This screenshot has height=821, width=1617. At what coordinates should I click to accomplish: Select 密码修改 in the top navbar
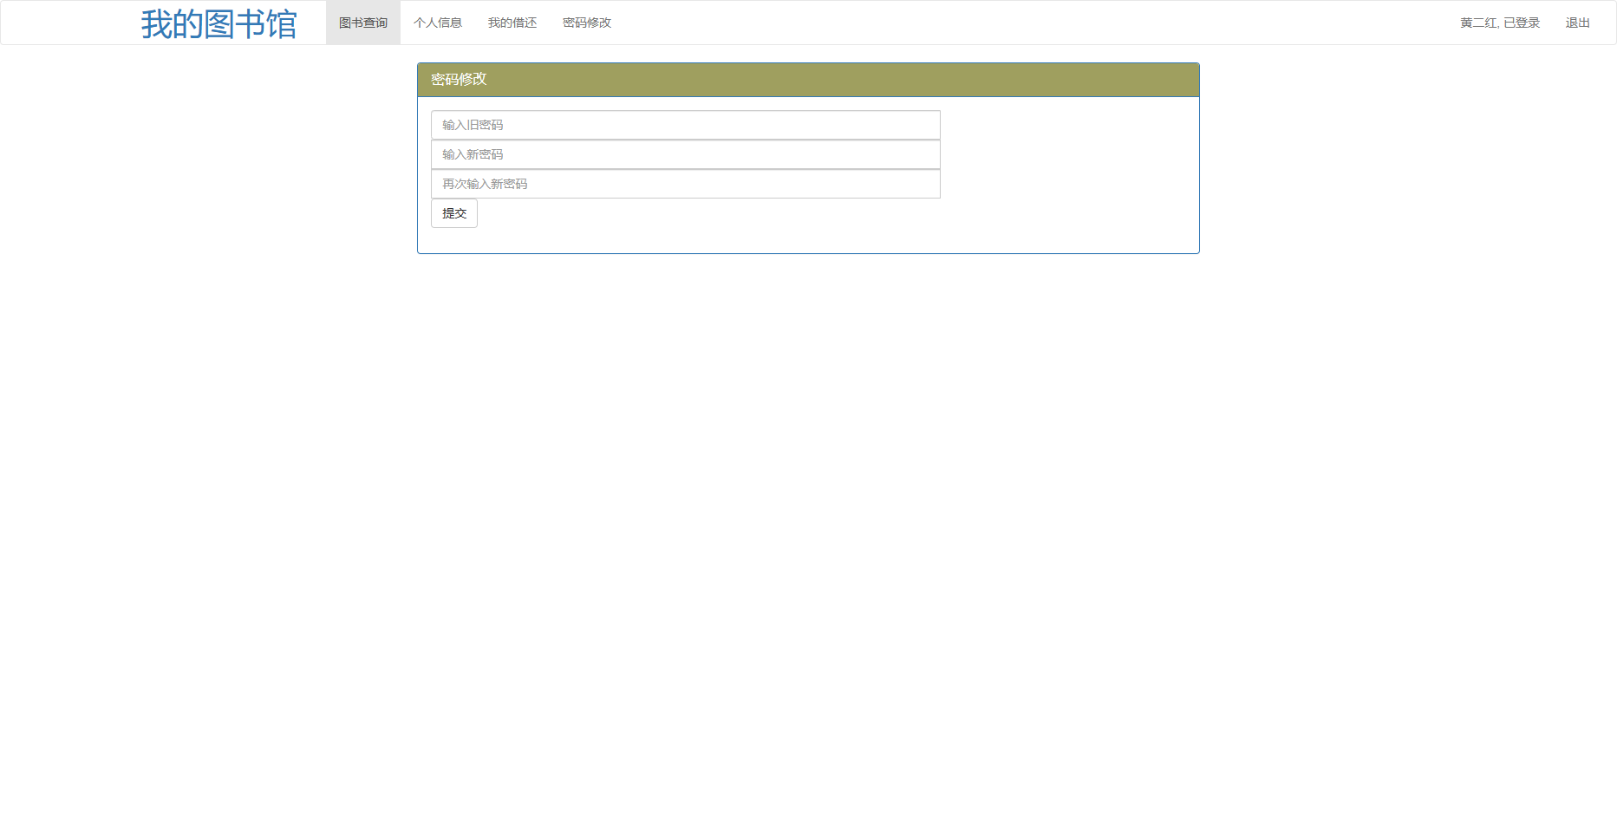click(x=586, y=23)
